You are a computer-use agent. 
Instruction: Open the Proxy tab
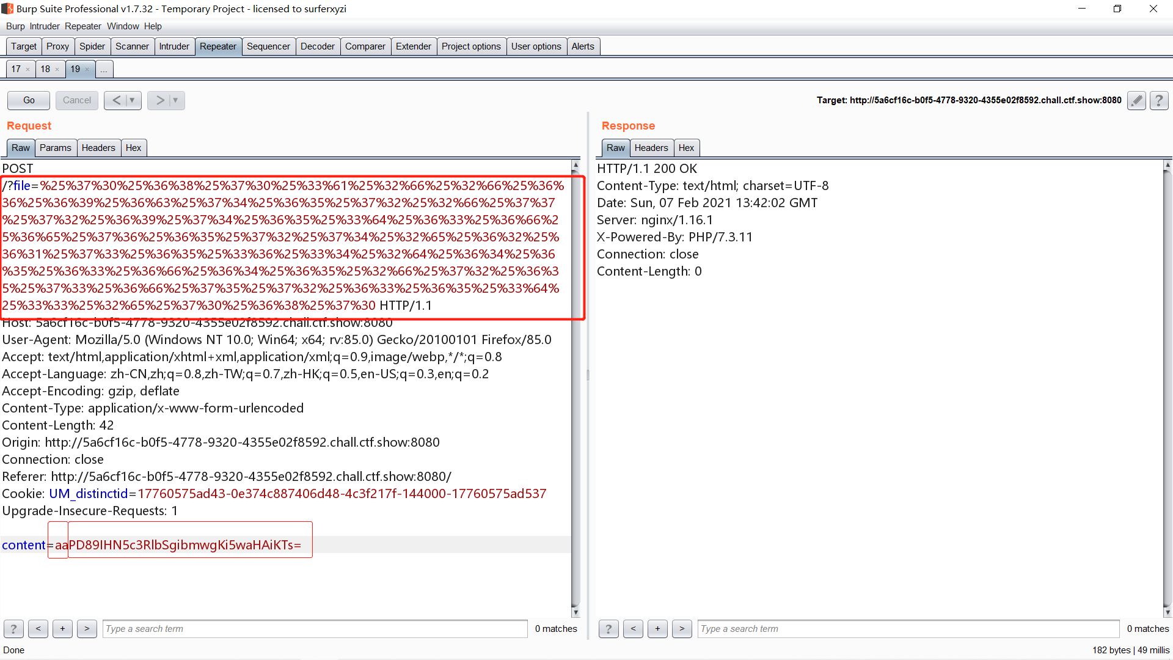coord(57,46)
